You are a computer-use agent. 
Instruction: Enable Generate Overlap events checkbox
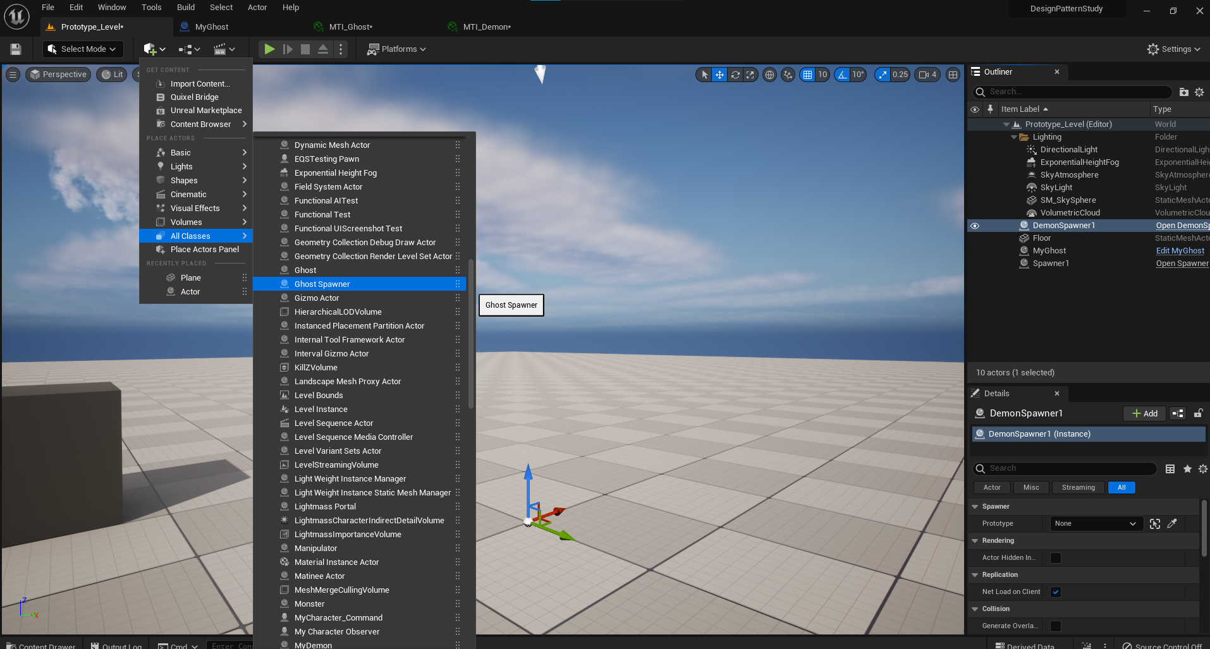[1056, 626]
